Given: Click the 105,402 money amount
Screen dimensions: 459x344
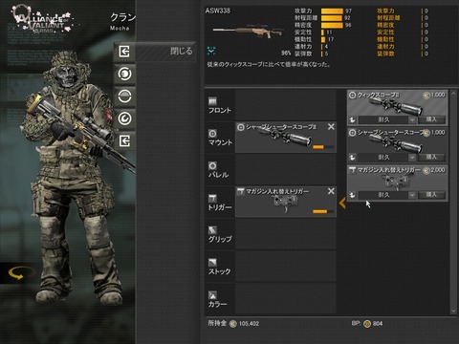Looking at the screenshot, I should coord(249,324).
